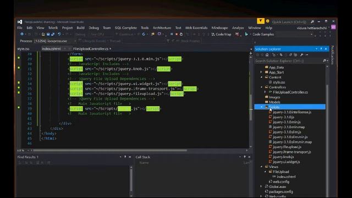Image resolution: width=352 pixels, height=198 pixels.
Task: Click the Save All icon in toolbar
Action: [x=53, y=34]
